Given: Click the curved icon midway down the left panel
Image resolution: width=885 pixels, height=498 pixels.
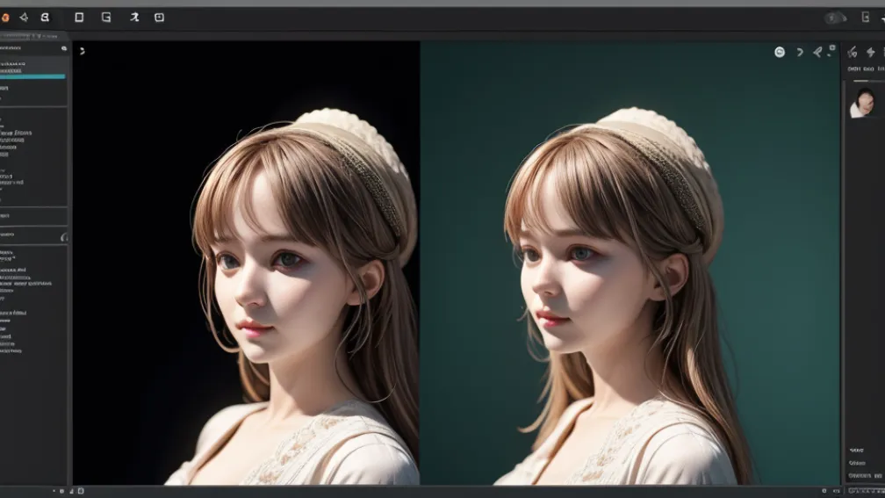Looking at the screenshot, I should click(x=64, y=237).
